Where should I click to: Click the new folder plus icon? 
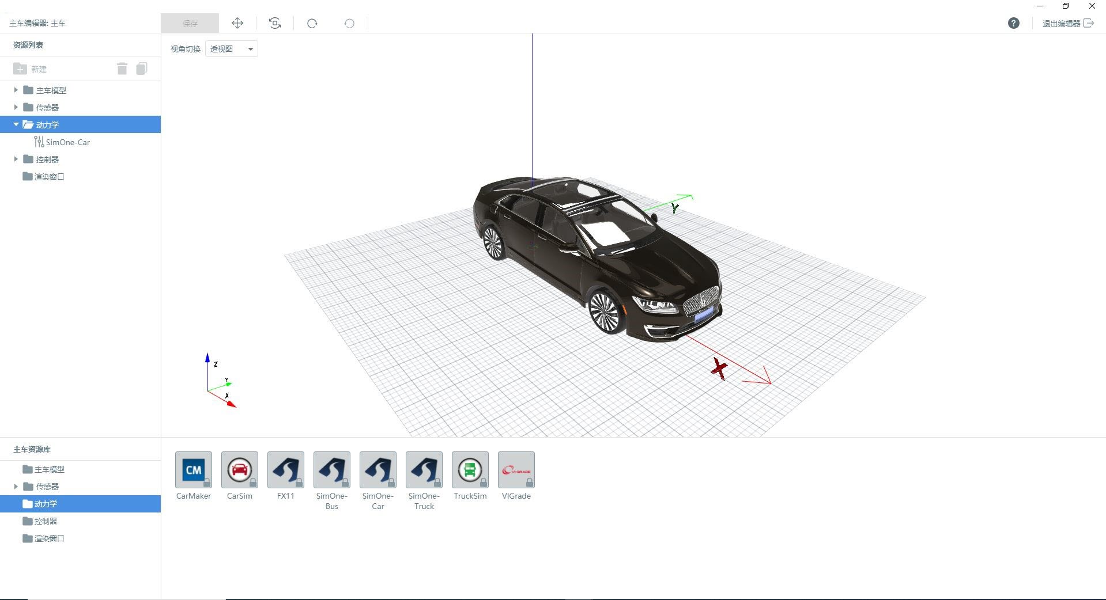(x=20, y=69)
